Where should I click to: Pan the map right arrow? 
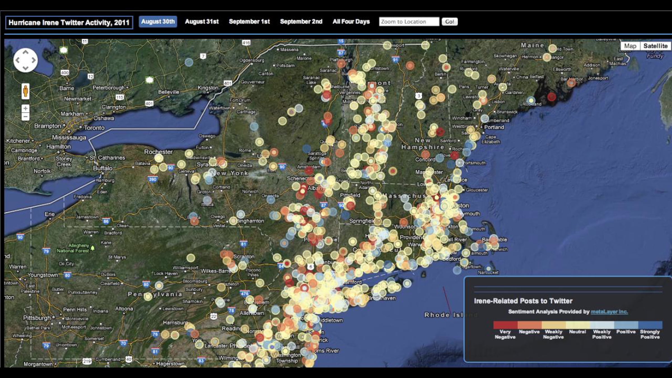34,60
